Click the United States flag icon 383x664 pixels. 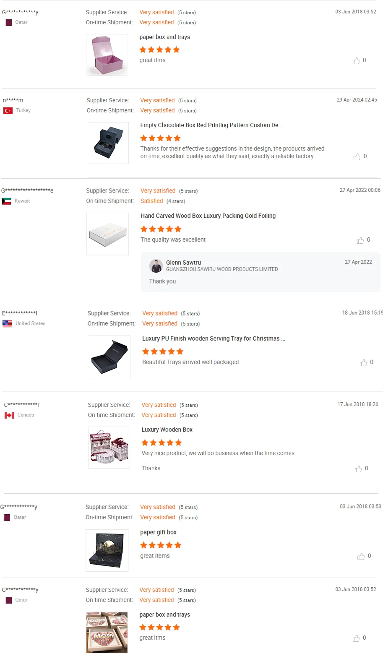coord(8,324)
